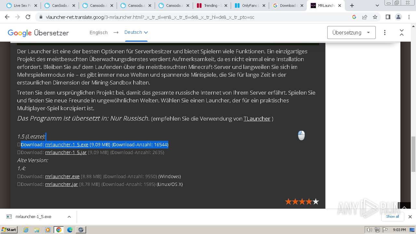Launch Internet Explorer from taskbar

[26, 230]
